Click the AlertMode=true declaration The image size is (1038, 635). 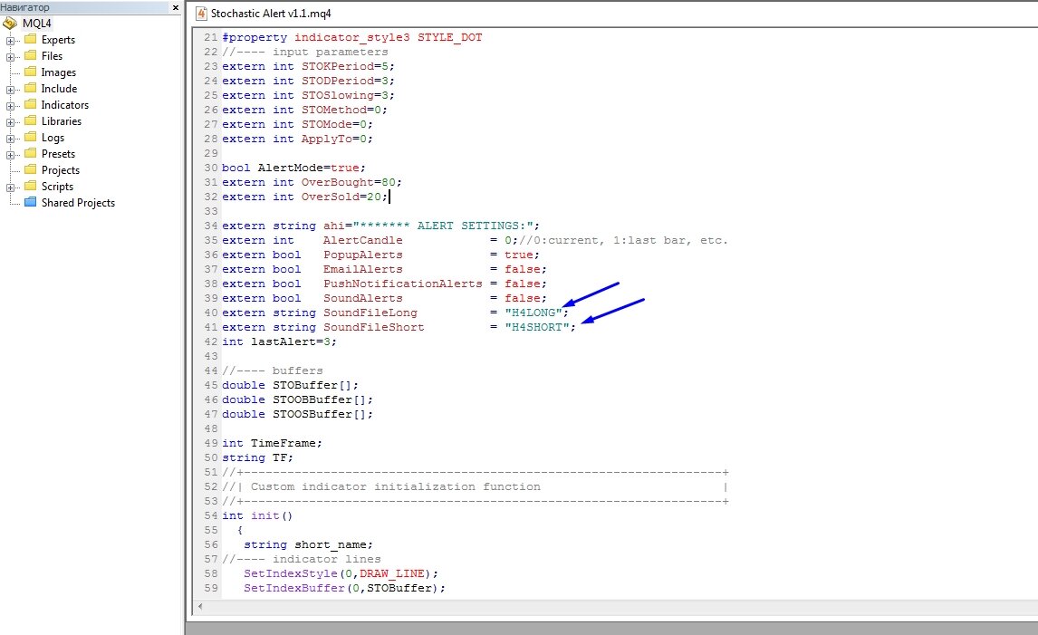click(293, 168)
